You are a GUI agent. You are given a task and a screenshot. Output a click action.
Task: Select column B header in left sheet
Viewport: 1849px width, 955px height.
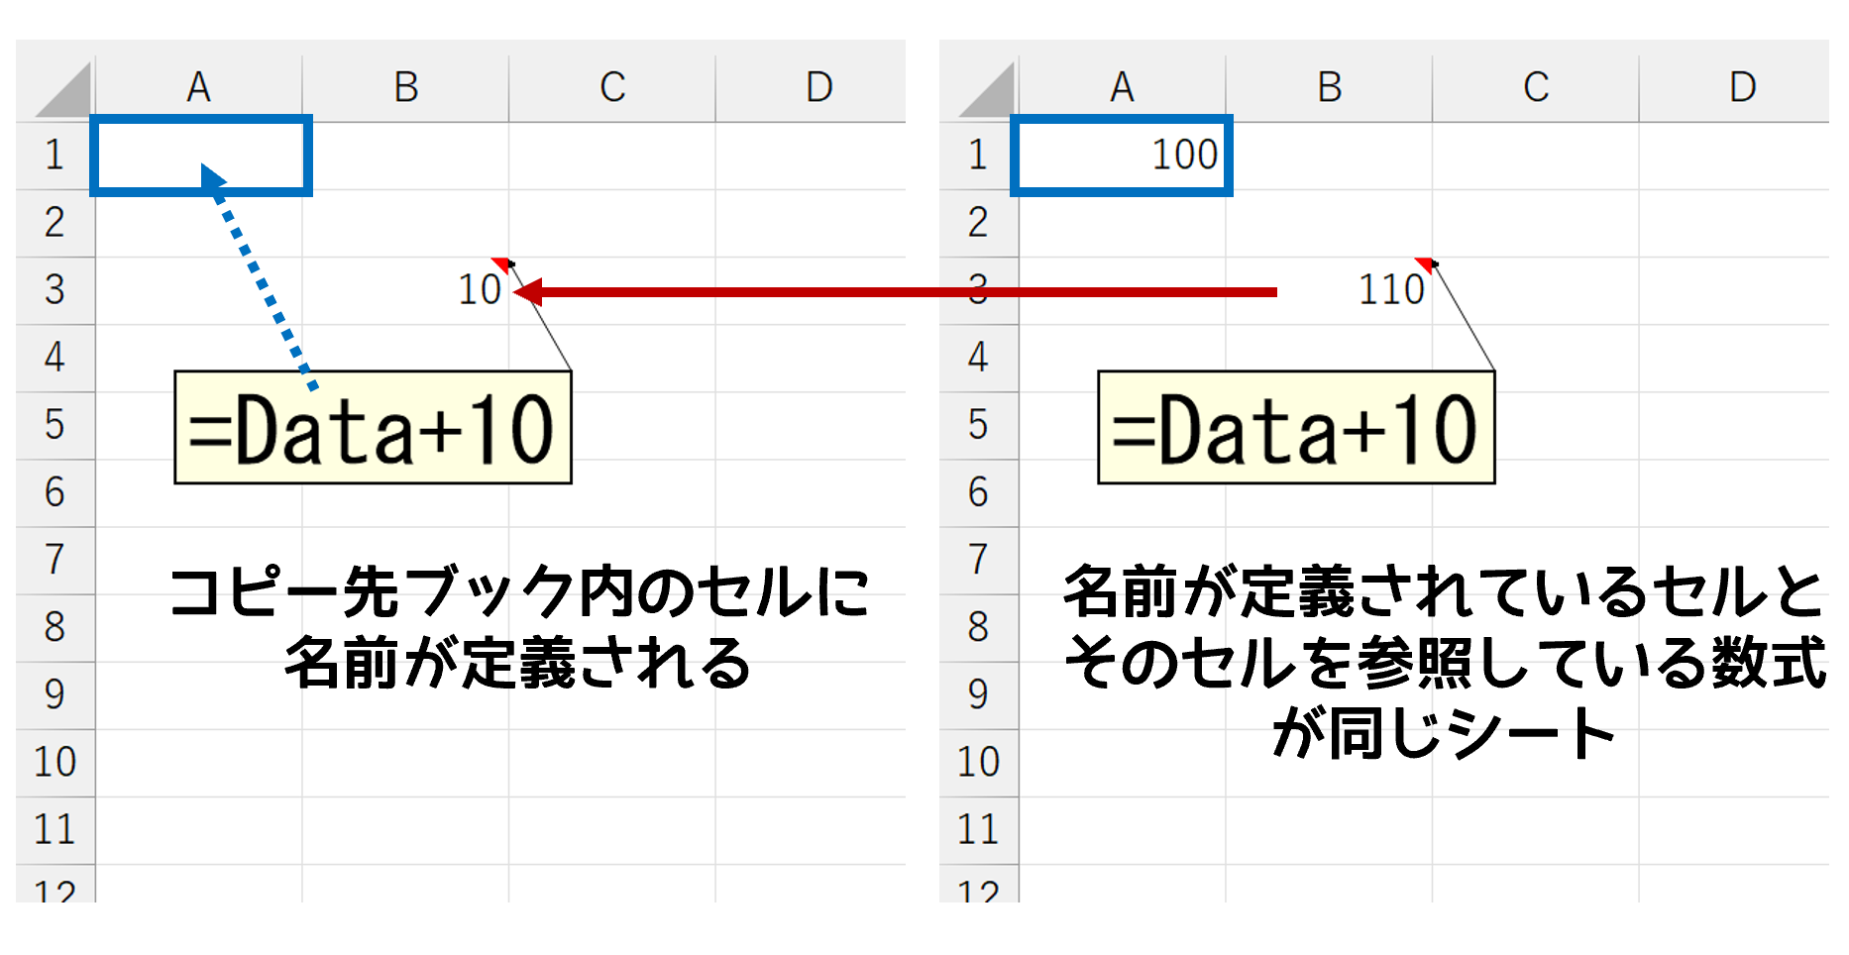click(405, 88)
